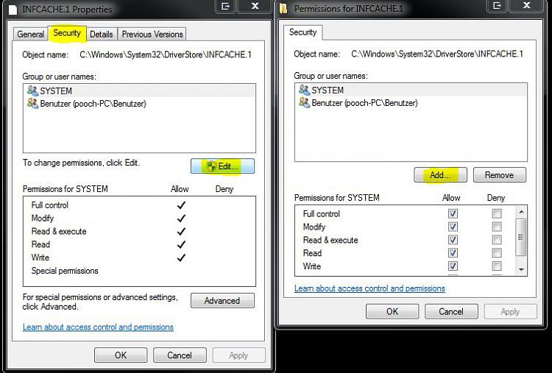The width and height of the screenshot is (552, 373).
Task: Click Special permissions row in Properties window
Action: (x=139, y=271)
